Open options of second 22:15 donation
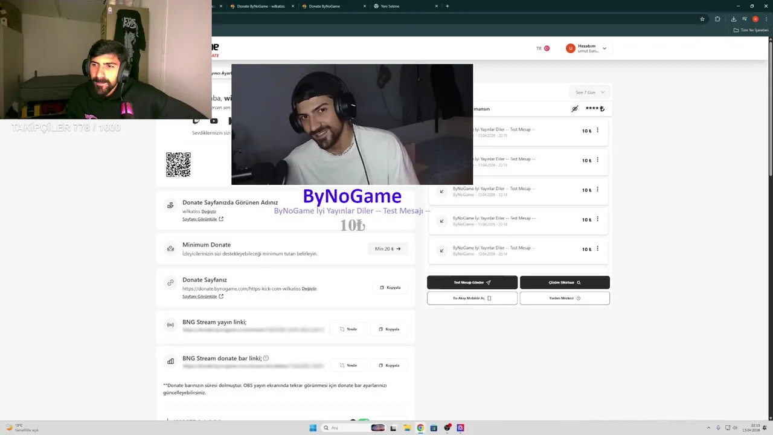This screenshot has width=773, height=435. click(597, 160)
